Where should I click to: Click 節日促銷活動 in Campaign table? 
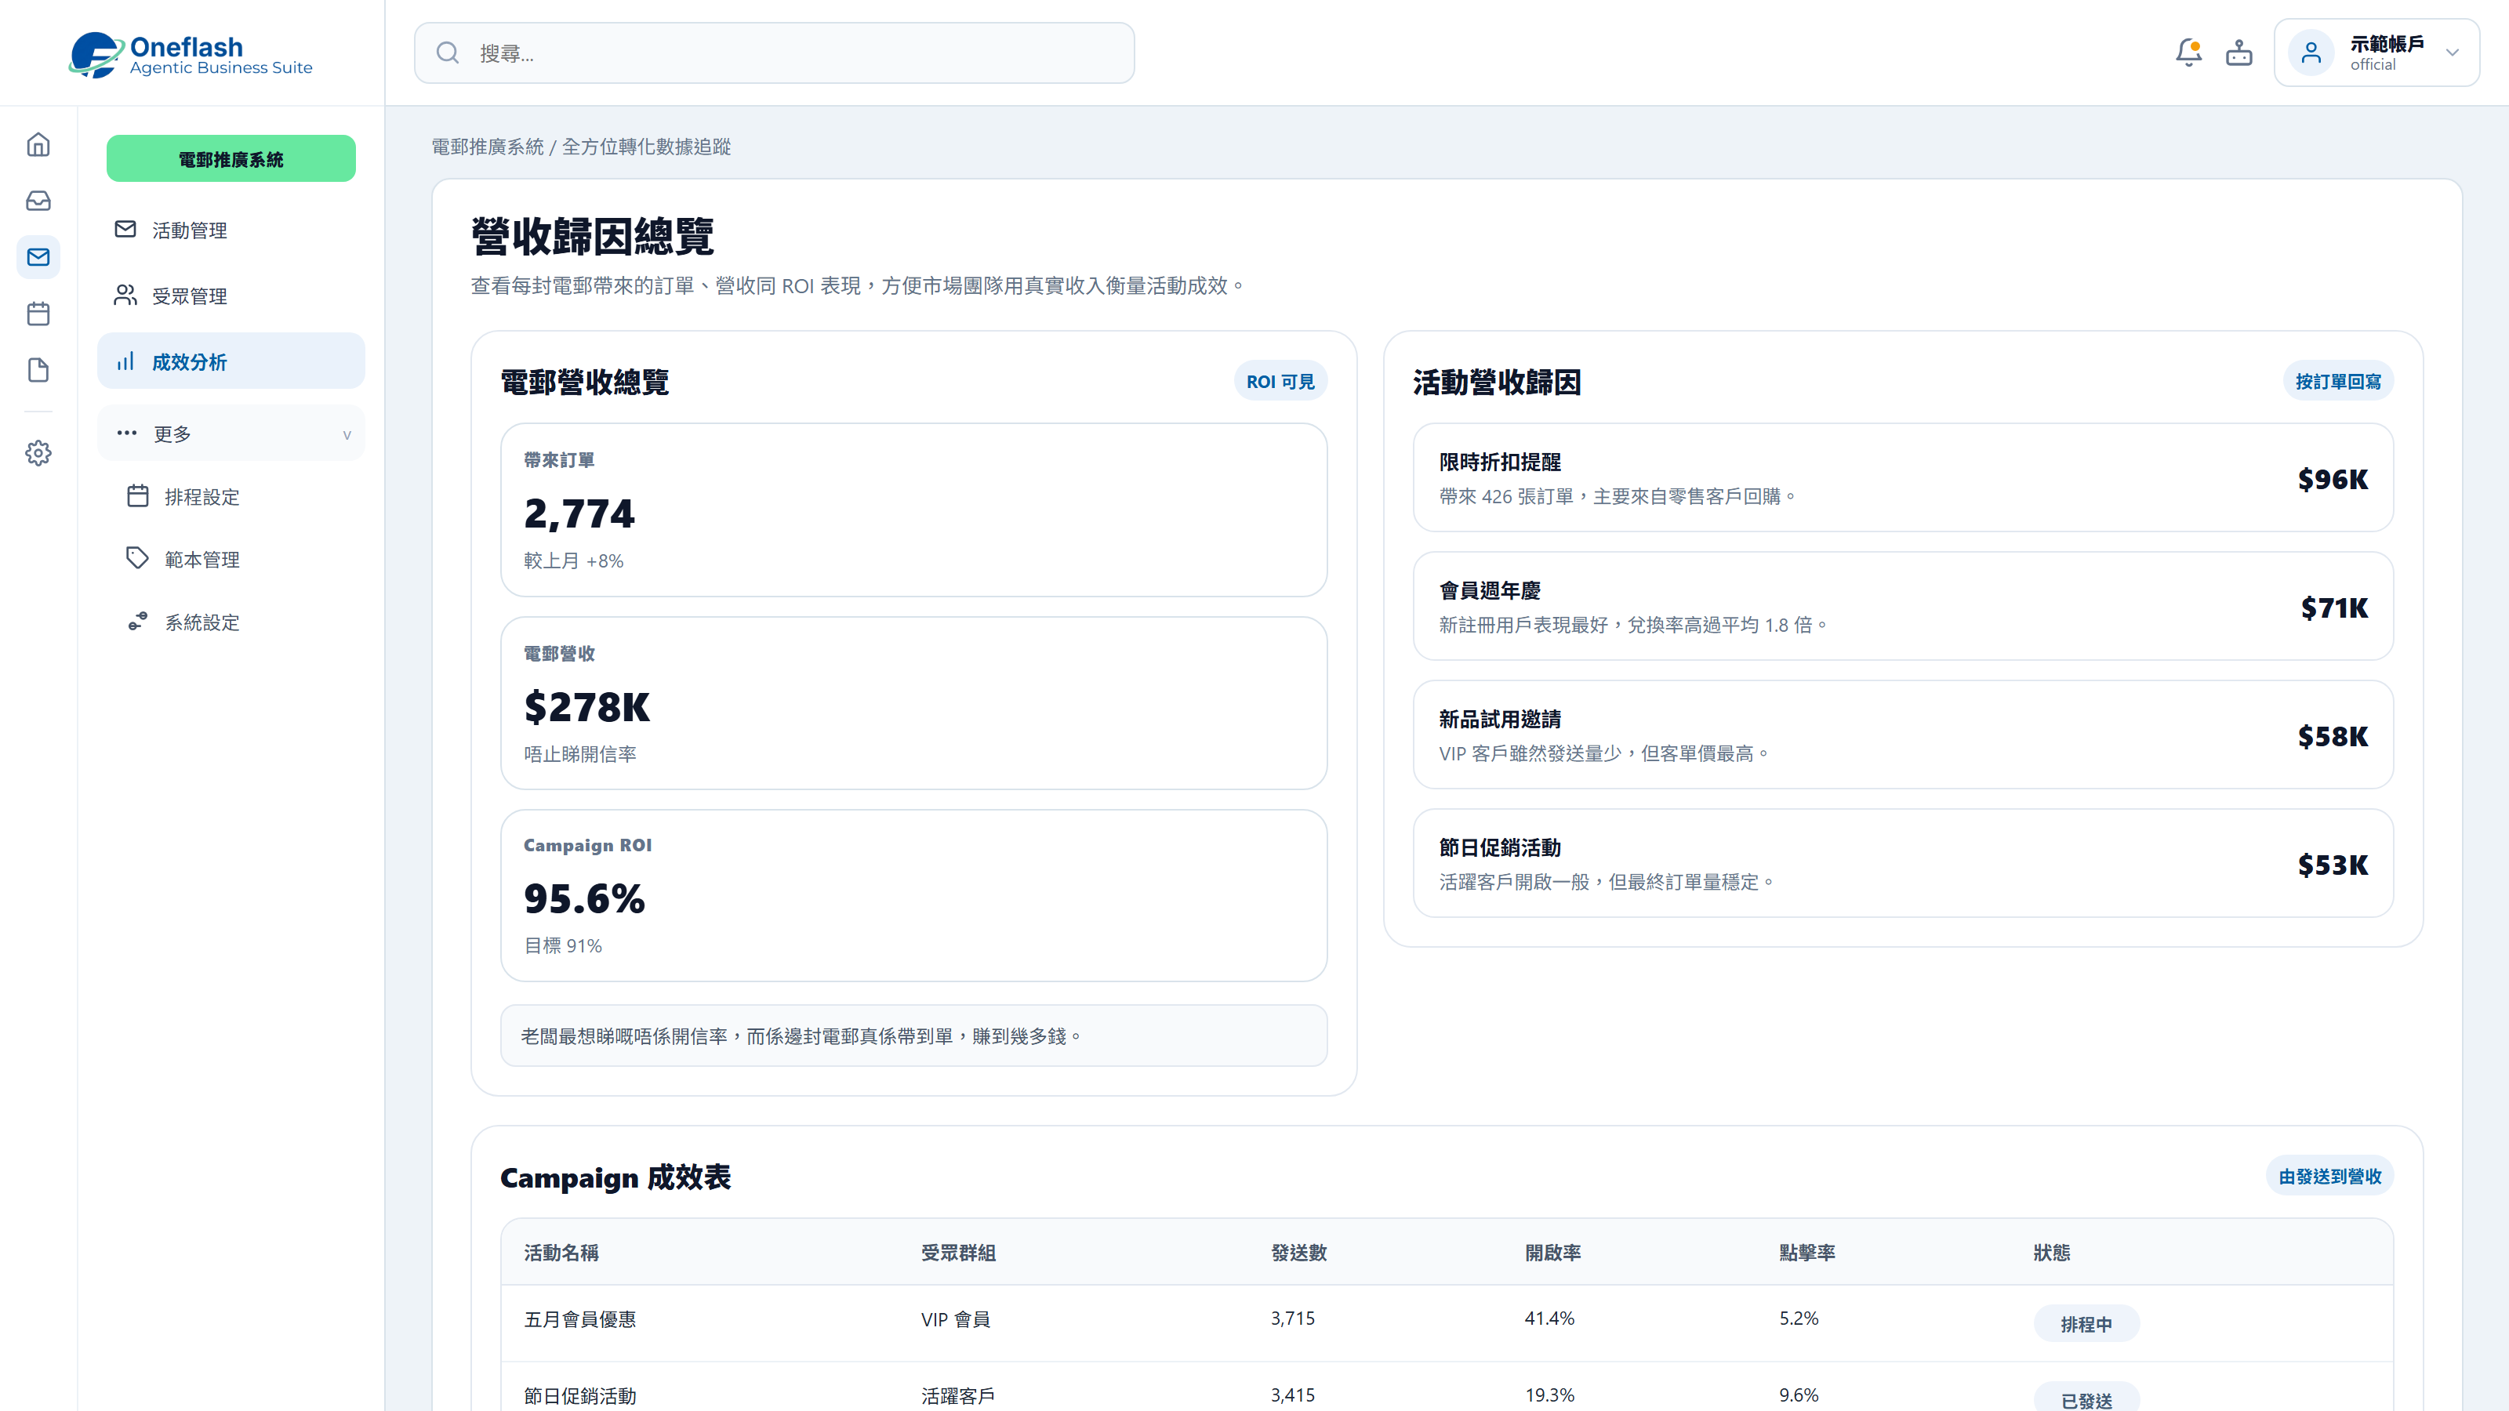pyautogui.click(x=579, y=1395)
